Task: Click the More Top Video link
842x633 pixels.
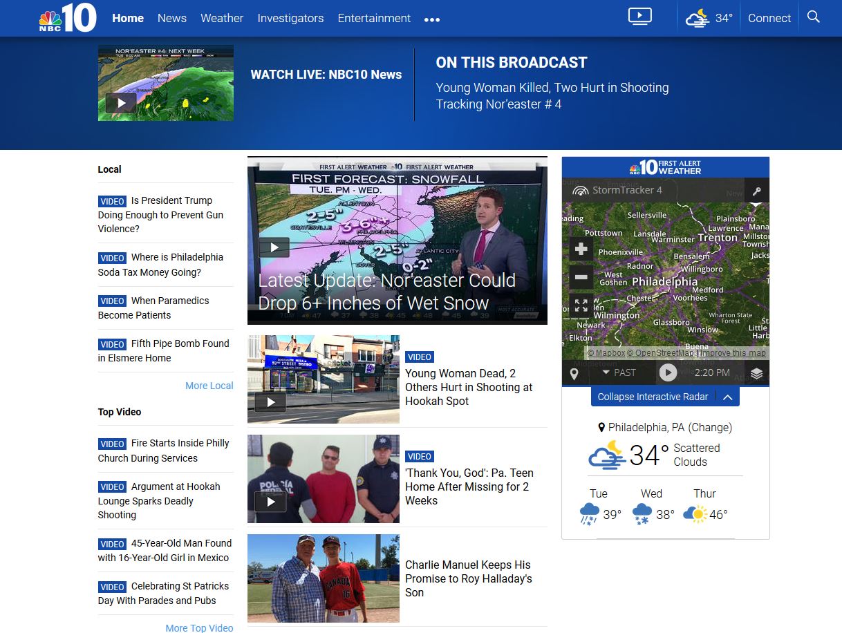Action: [199, 627]
